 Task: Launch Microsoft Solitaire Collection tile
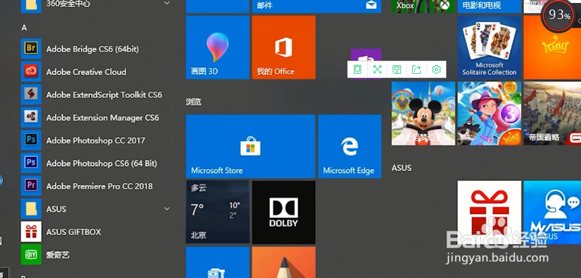click(x=489, y=48)
